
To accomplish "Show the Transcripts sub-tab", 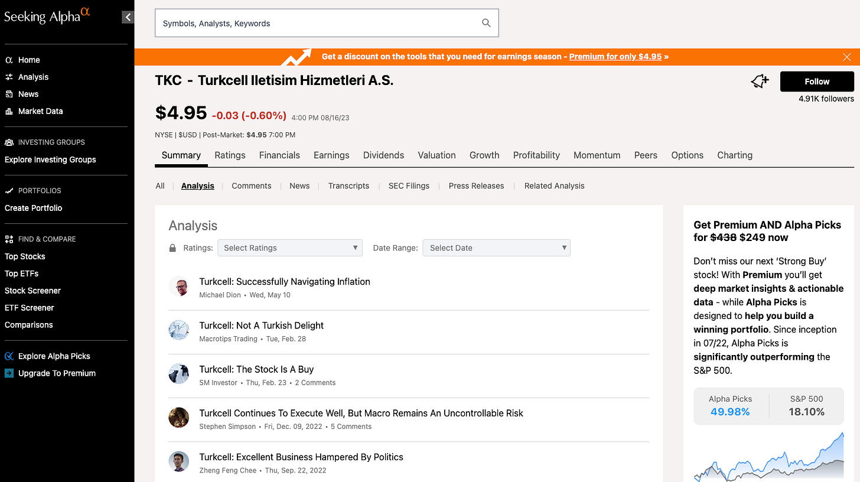I will (348, 185).
